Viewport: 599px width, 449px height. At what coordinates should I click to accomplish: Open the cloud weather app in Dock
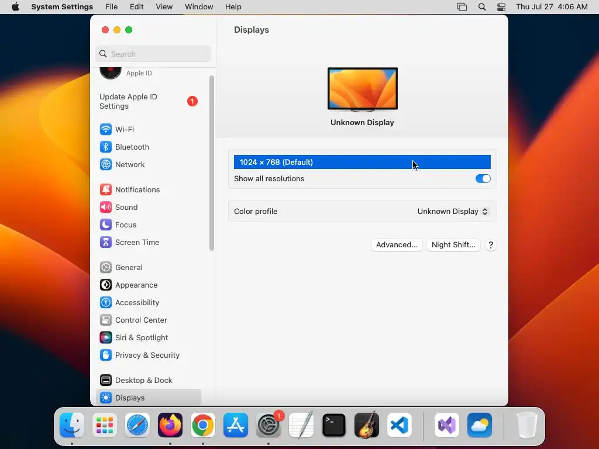click(x=480, y=425)
